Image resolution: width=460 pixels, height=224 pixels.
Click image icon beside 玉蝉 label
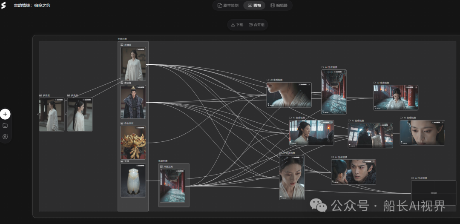(122, 161)
